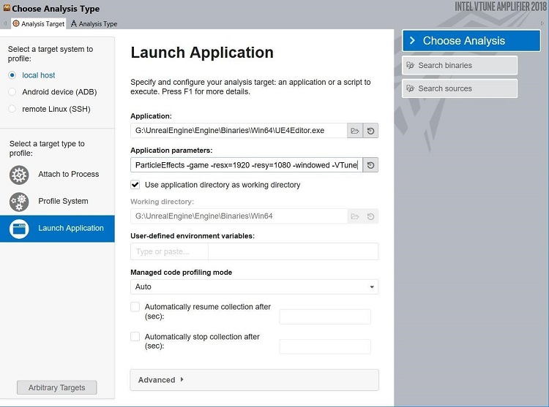Click the environment variables name field
This screenshot has width=549, height=407.
169,251
